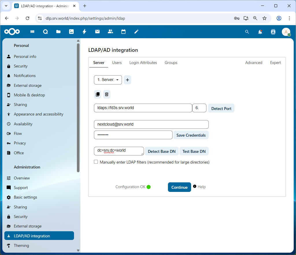The width and height of the screenshot is (296, 255).
Task: Switch to the Users tab
Action: pos(117,63)
